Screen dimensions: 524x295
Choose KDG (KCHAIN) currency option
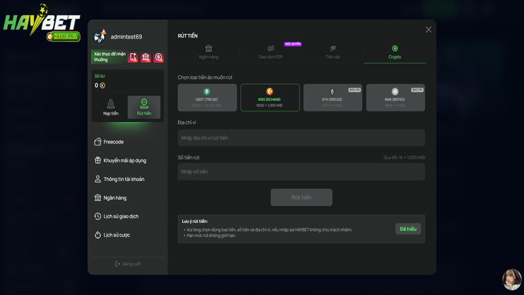(x=270, y=98)
